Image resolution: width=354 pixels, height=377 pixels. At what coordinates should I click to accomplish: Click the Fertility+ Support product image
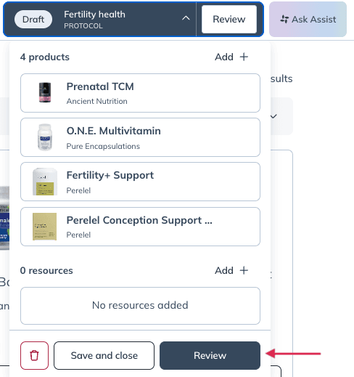coord(45,182)
